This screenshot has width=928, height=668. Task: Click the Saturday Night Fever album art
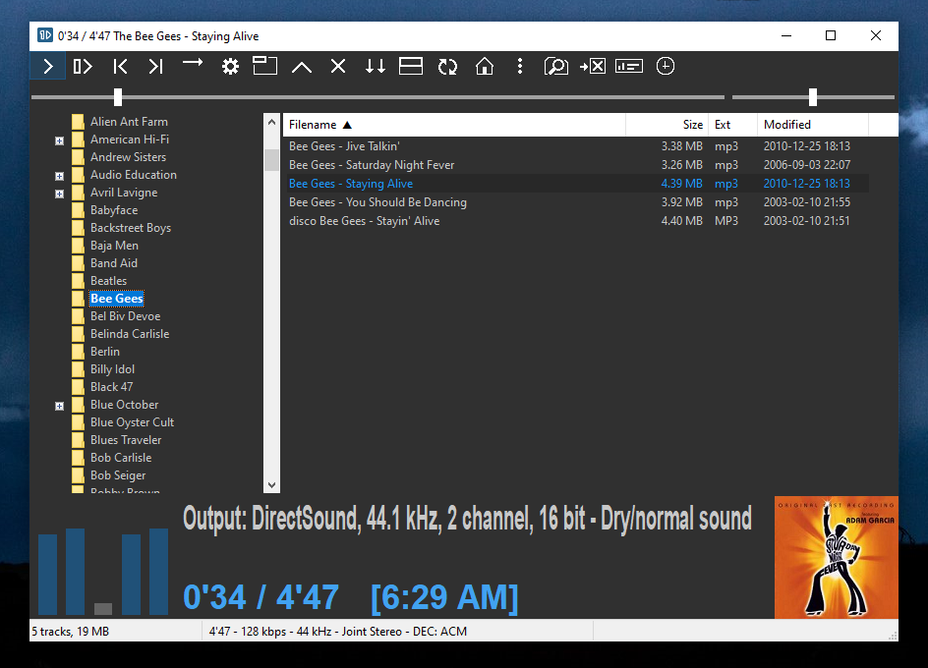(x=837, y=557)
